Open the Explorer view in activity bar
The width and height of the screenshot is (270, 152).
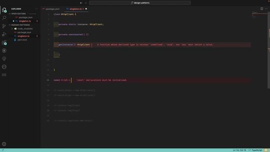[4, 10]
